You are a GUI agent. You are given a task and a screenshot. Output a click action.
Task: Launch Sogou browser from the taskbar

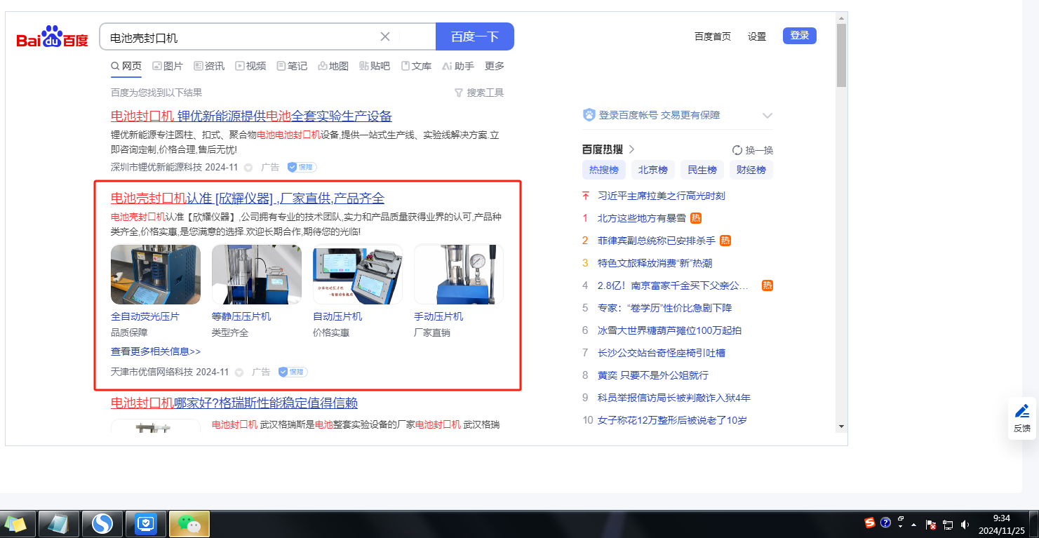pos(102,523)
